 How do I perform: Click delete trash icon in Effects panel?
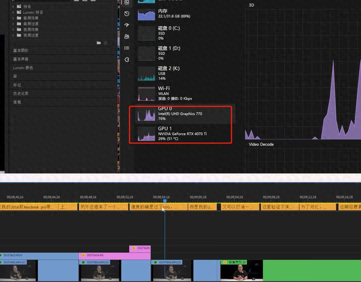click(x=105, y=43)
